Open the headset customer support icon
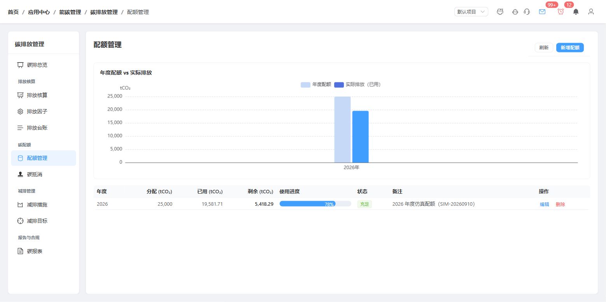Image resolution: width=606 pixels, height=302 pixels. pos(527,12)
